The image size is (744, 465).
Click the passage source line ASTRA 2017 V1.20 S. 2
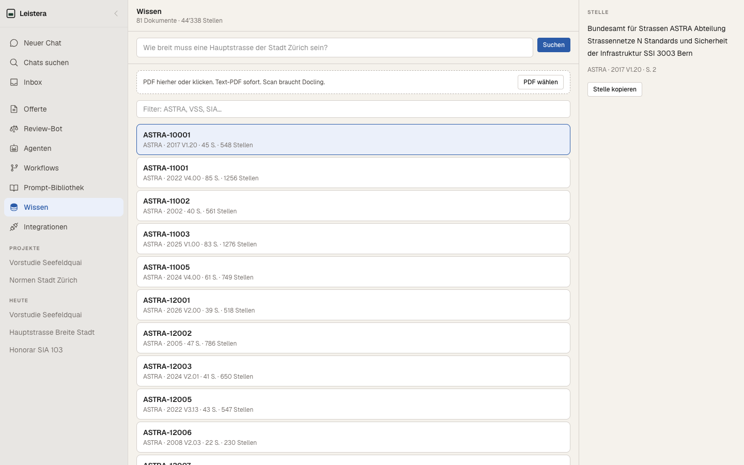622,70
